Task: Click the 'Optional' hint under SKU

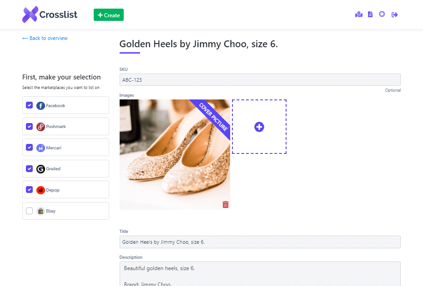Action: pos(393,90)
